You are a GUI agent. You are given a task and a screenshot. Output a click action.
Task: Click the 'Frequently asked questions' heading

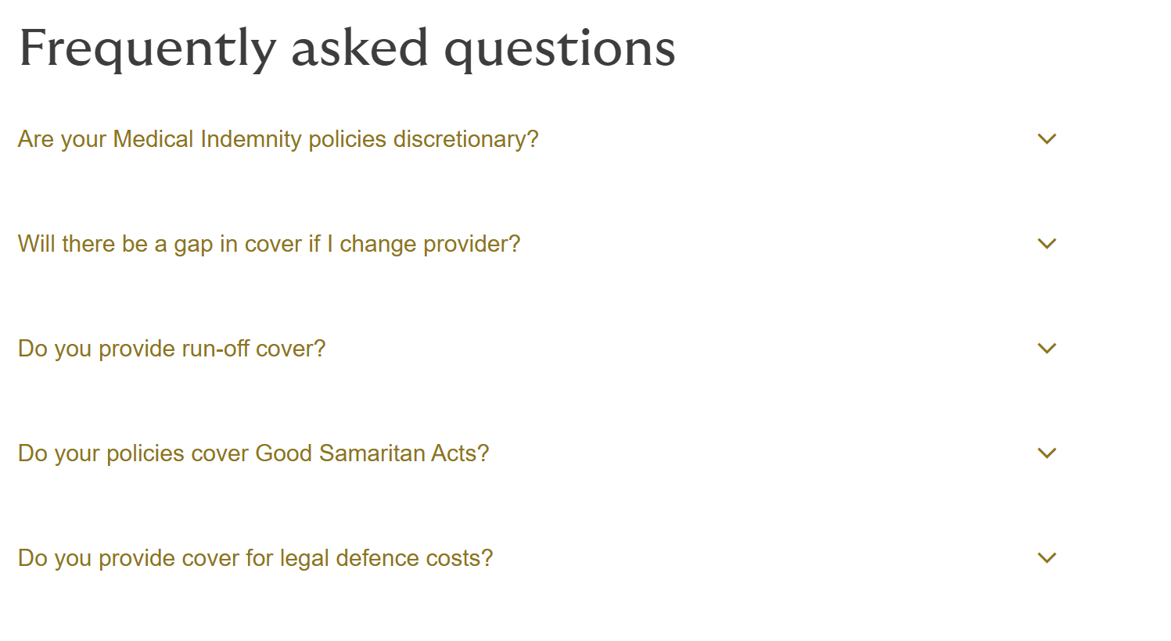coord(347,48)
